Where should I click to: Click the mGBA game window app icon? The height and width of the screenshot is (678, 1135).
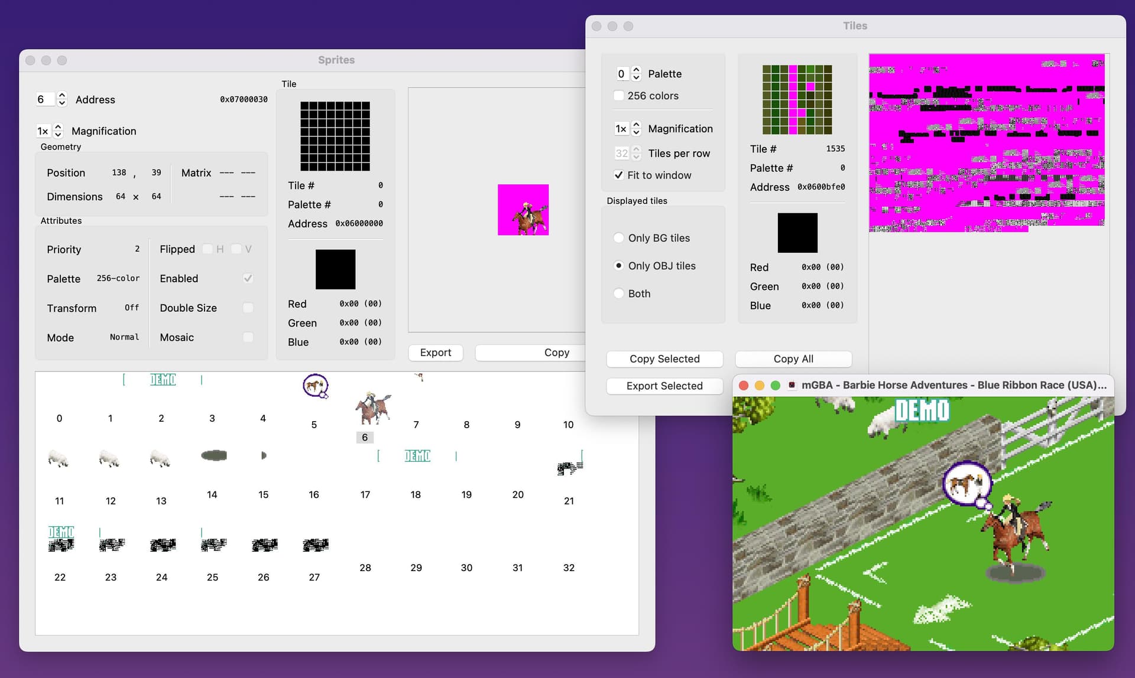(792, 385)
